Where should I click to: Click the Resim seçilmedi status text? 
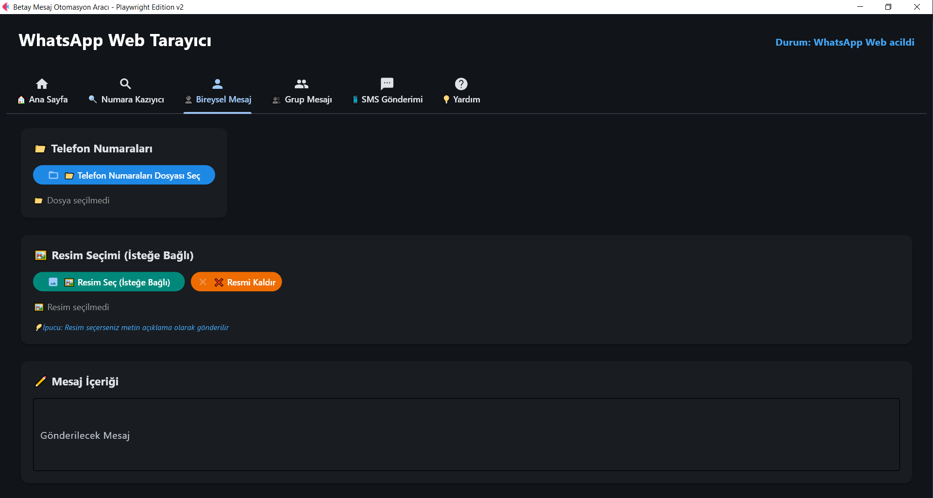pyautogui.click(x=78, y=307)
